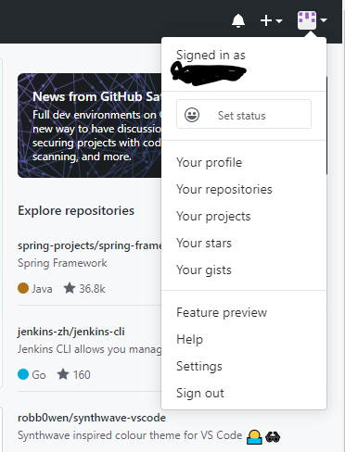This screenshot has height=452, width=345.
Task: Open Your repositories menu item
Action: pos(224,189)
